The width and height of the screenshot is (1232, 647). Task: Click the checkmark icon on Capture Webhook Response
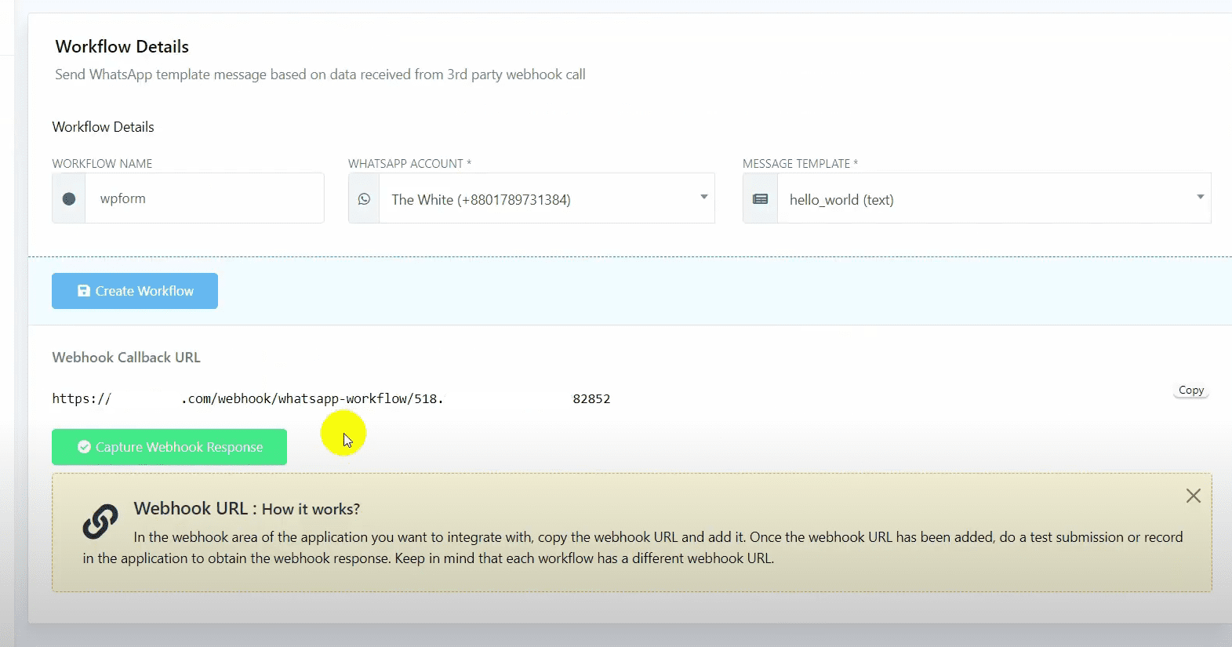(x=84, y=447)
